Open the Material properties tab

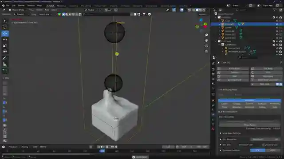[x=213, y=129]
